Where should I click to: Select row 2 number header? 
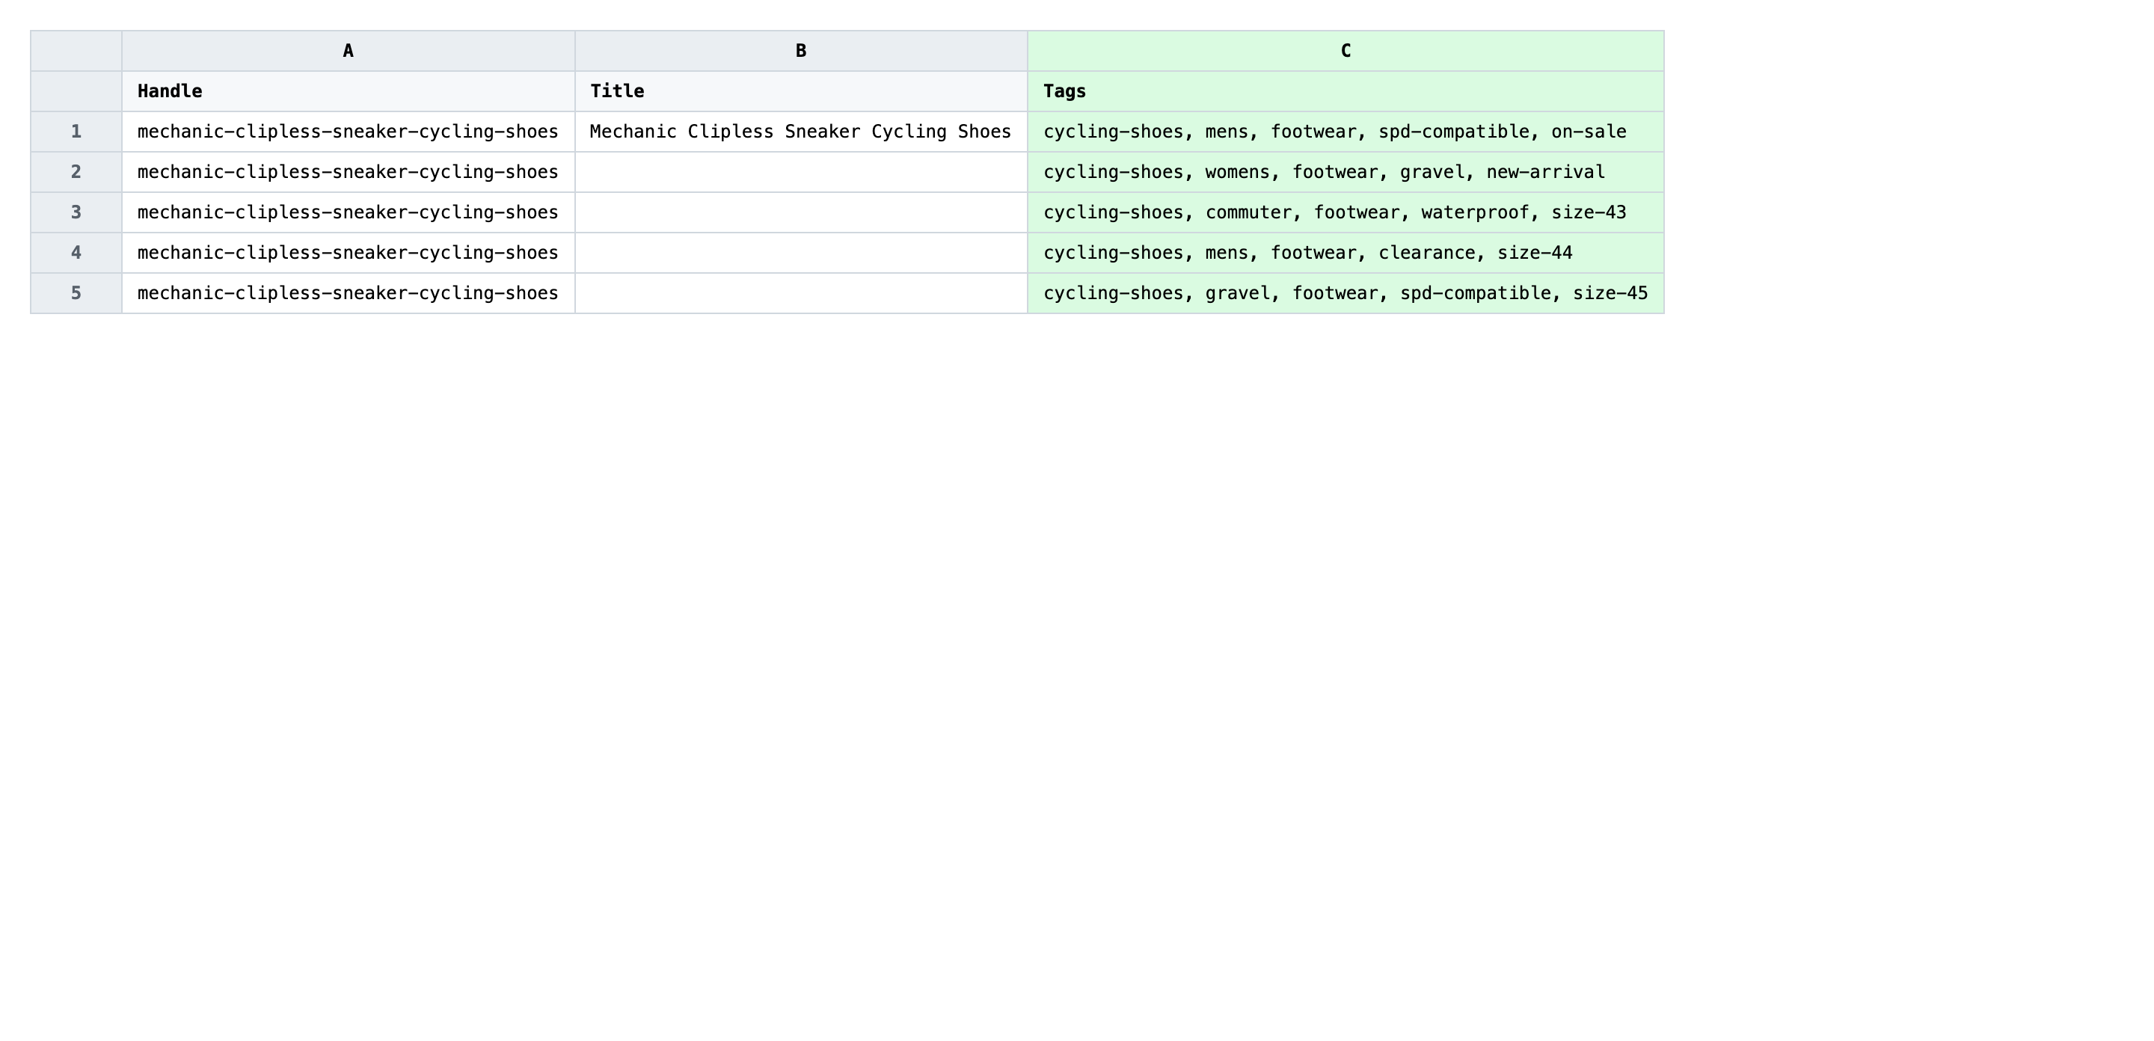pyautogui.click(x=76, y=172)
